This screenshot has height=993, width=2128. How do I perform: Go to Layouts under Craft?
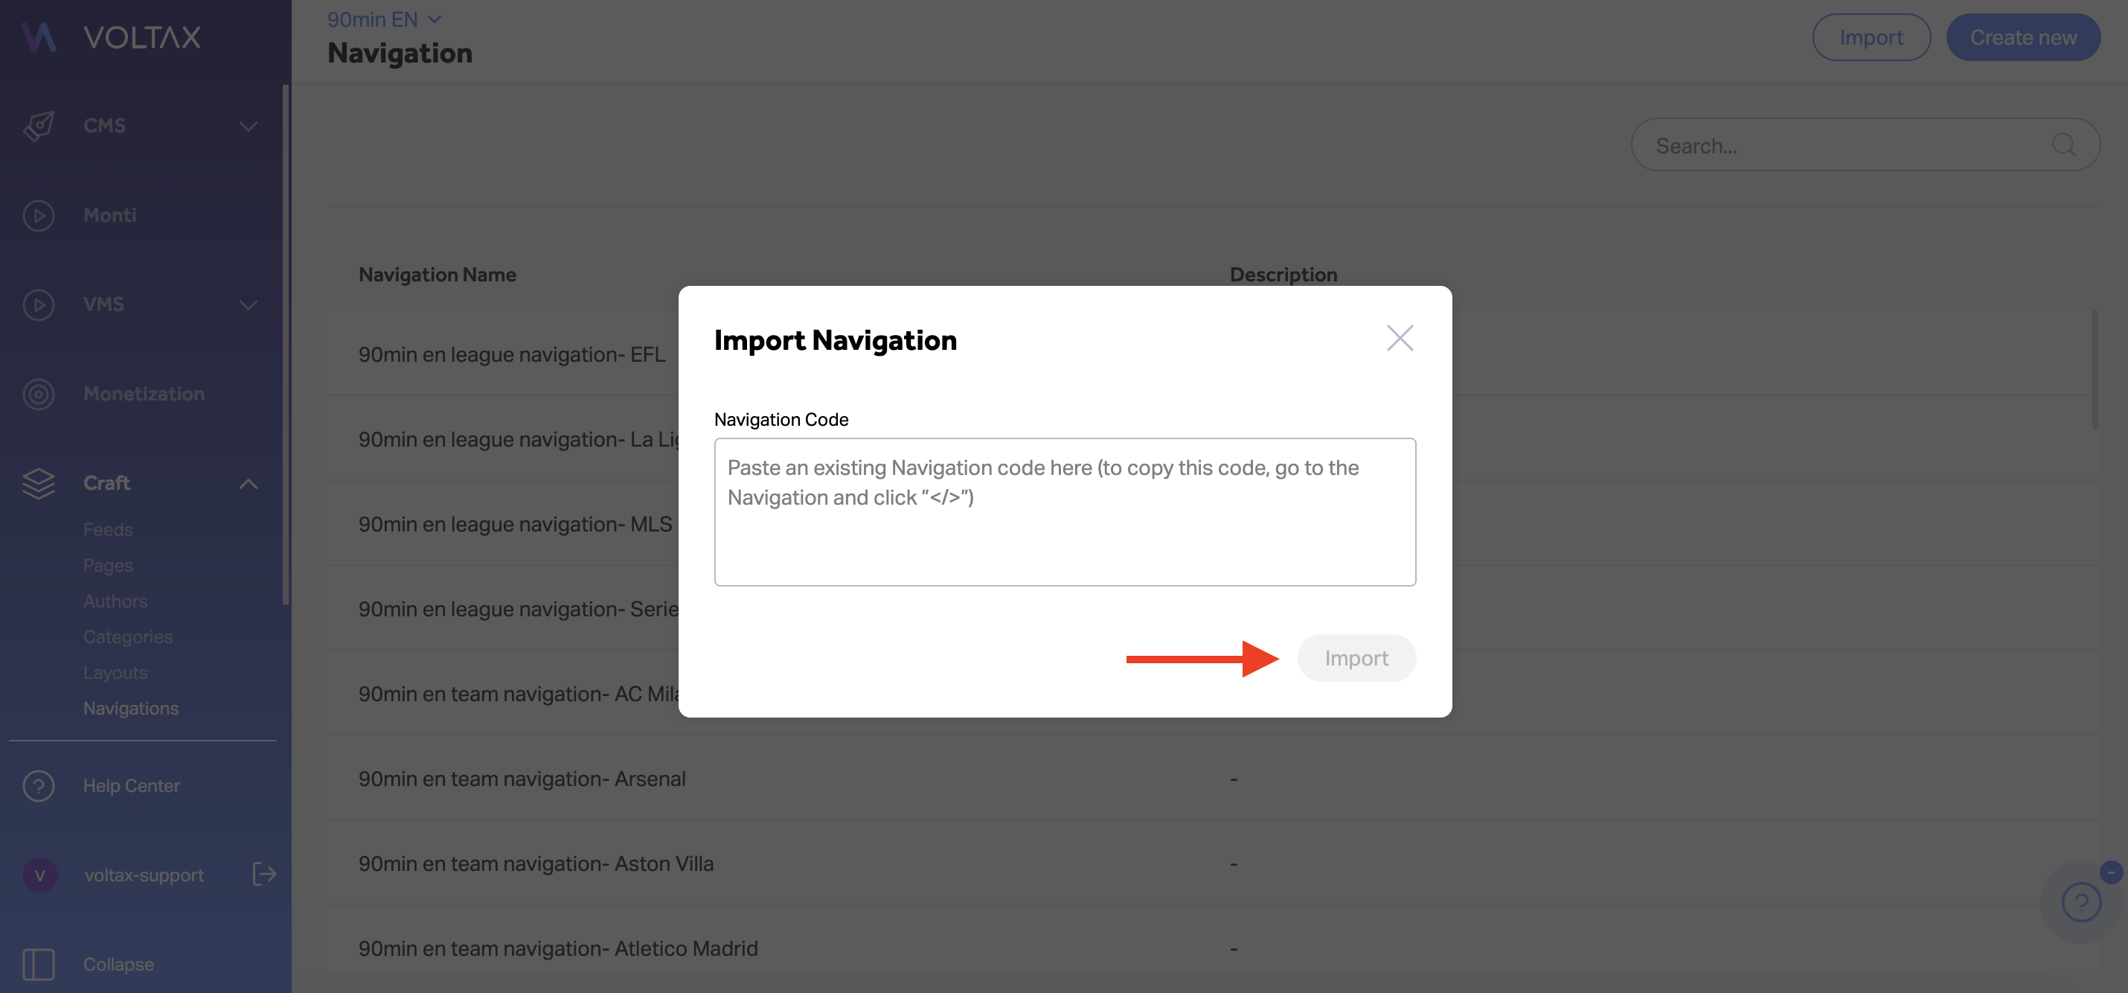115,672
